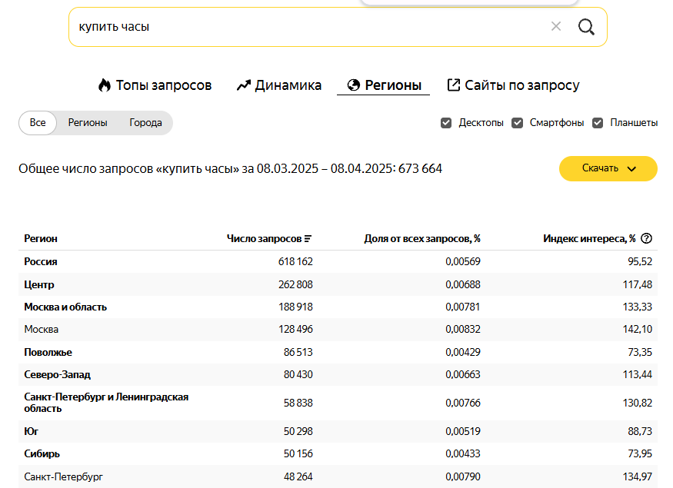Viewport: 673px width, 488px height.
Task: Switch filter to Города
Action: pos(145,123)
